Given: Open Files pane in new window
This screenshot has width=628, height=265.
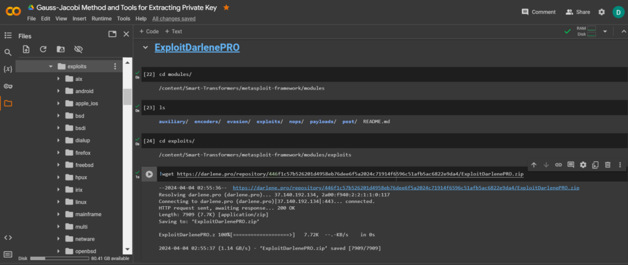Looking at the screenshot, I should point(113,34).
